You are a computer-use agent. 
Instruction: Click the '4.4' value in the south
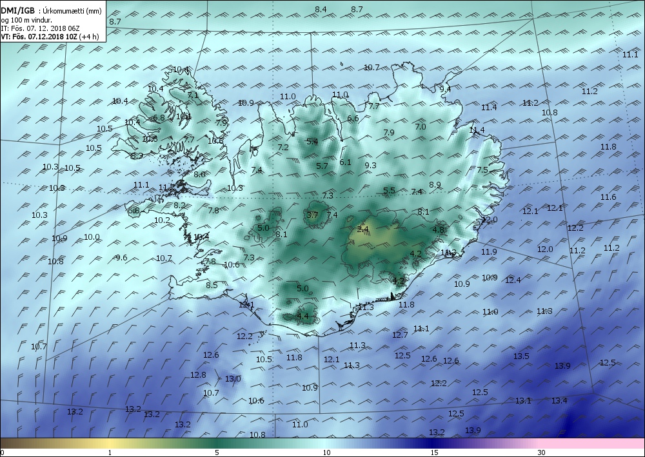pos(303,316)
